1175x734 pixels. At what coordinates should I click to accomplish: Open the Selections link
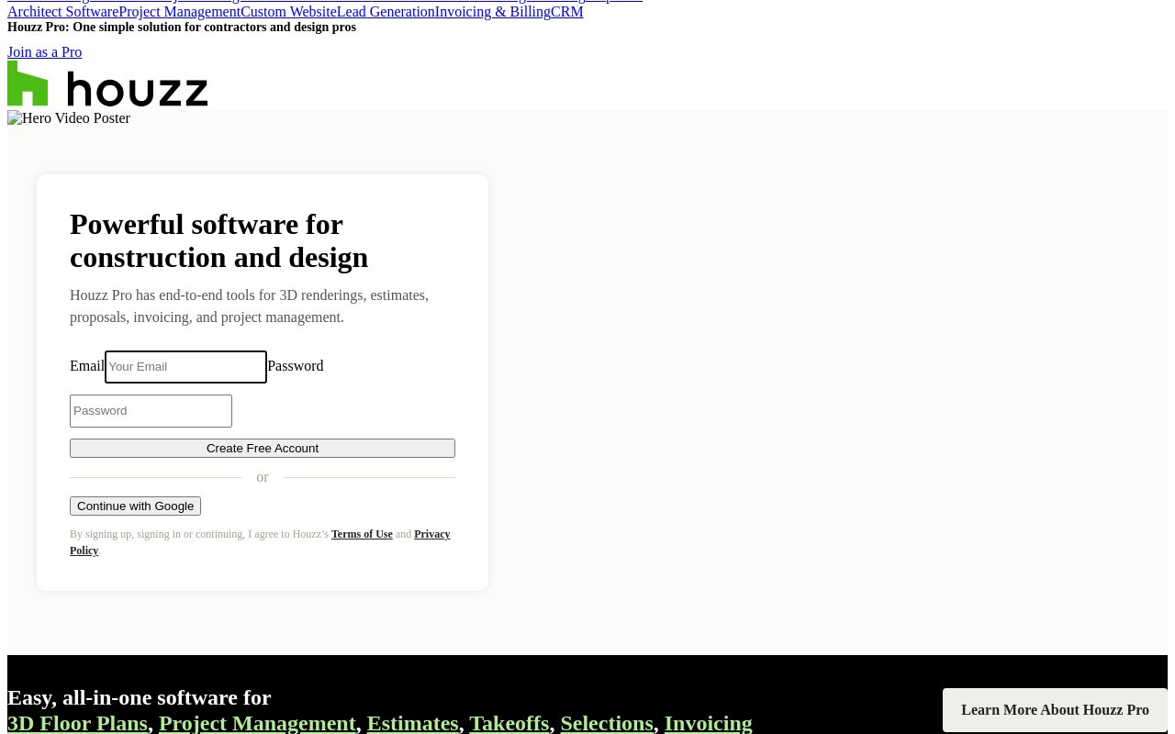tap(606, 723)
